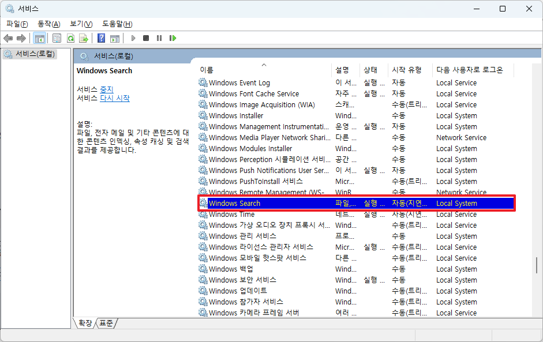Image resolution: width=543 pixels, height=342 pixels.
Task: Click gear icon of Windows Media Player Network
Action: click(203, 137)
